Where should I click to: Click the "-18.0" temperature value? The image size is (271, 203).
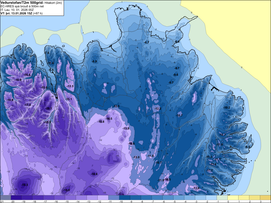point(67,190)
